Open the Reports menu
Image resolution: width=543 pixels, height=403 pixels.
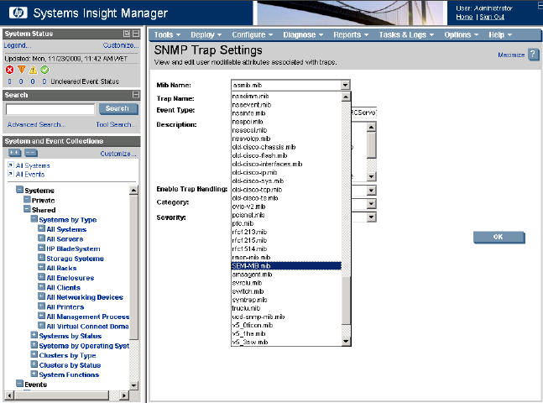click(x=351, y=34)
